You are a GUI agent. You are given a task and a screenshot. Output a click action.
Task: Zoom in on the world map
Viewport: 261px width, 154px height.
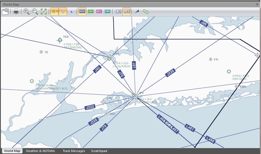[x=26, y=12]
